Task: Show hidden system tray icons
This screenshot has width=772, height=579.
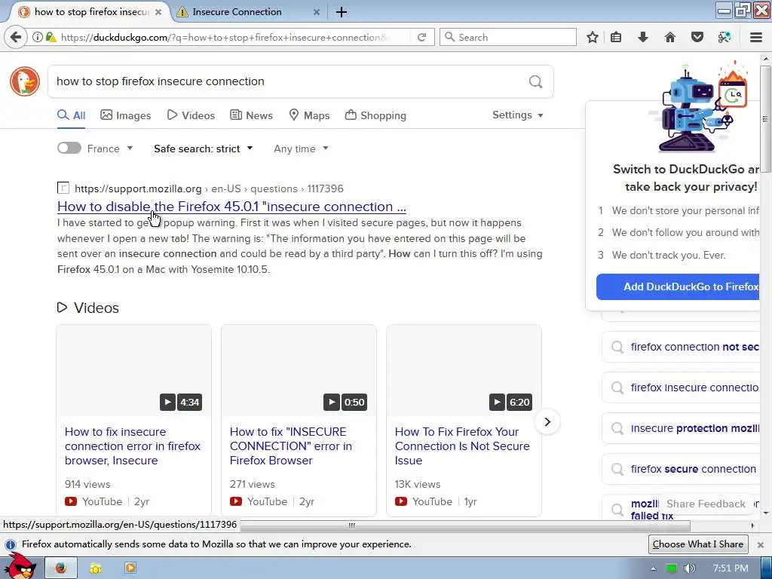Action: (654, 568)
